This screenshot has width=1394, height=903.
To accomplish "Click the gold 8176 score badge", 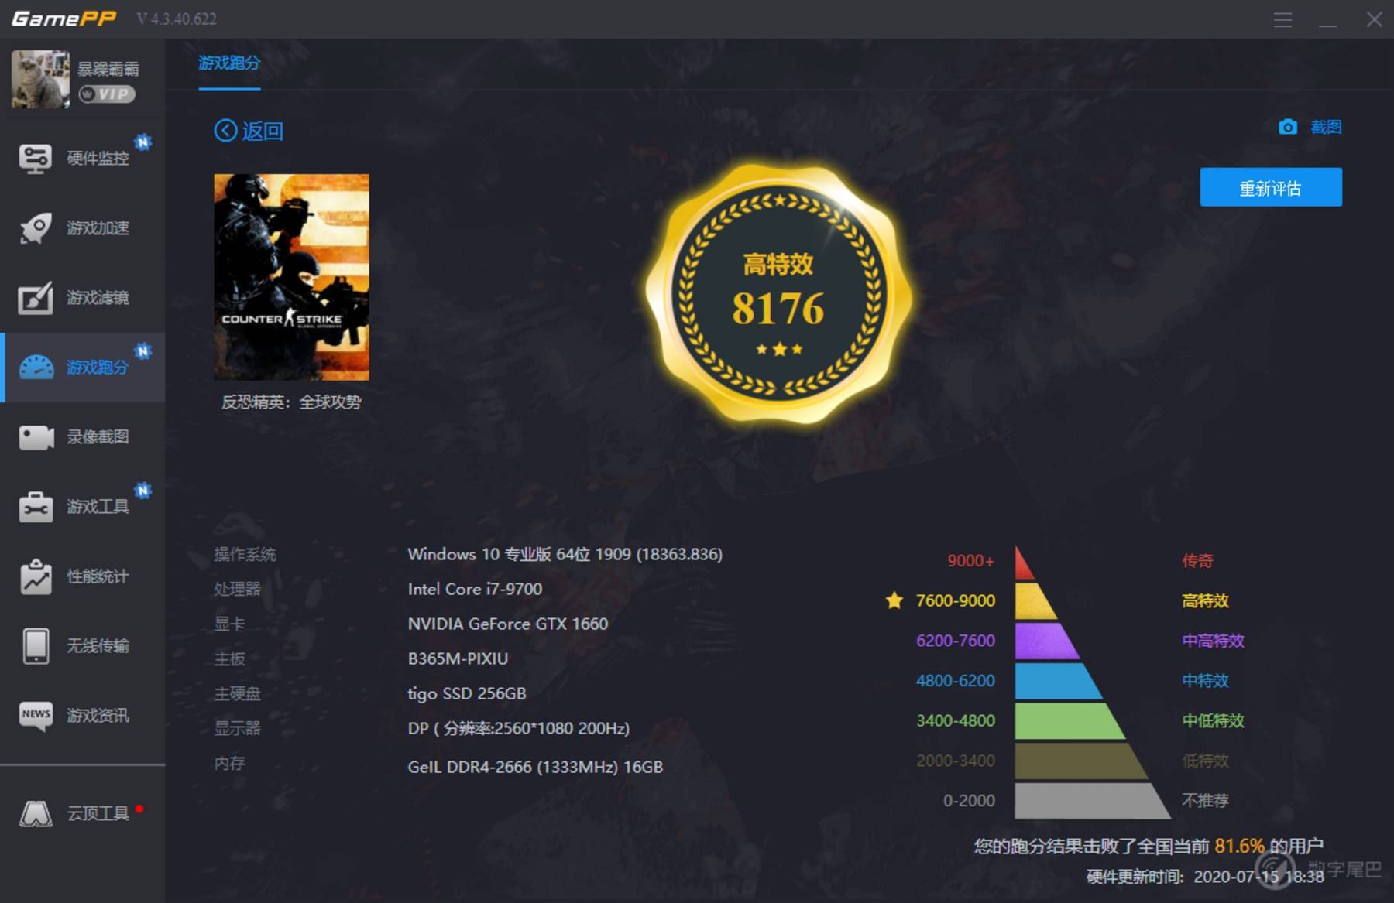I will point(778,295).
